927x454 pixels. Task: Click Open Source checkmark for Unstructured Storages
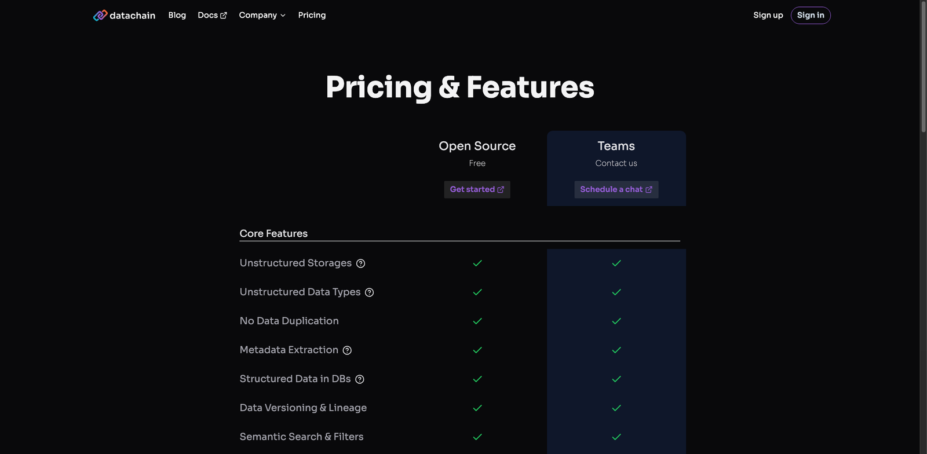[x=477, y=263]
